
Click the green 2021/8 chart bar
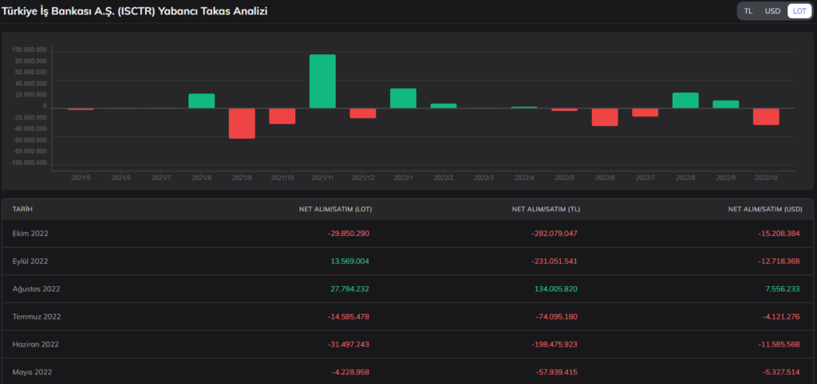(x=202, y=101)
